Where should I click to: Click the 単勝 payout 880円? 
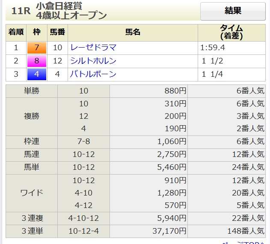tap(175, 91)
